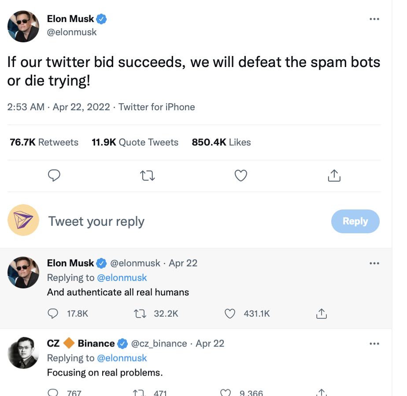The image size is (407, 396).
Task: Open Elon Musk's profile picture on main tweet
Action: click(24, 26)
